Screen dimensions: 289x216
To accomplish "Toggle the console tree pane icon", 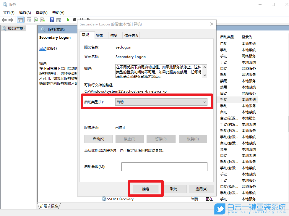I will [20, 20].
